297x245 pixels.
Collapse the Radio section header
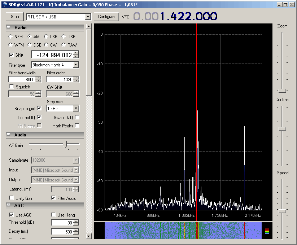[x=8, y=28]
